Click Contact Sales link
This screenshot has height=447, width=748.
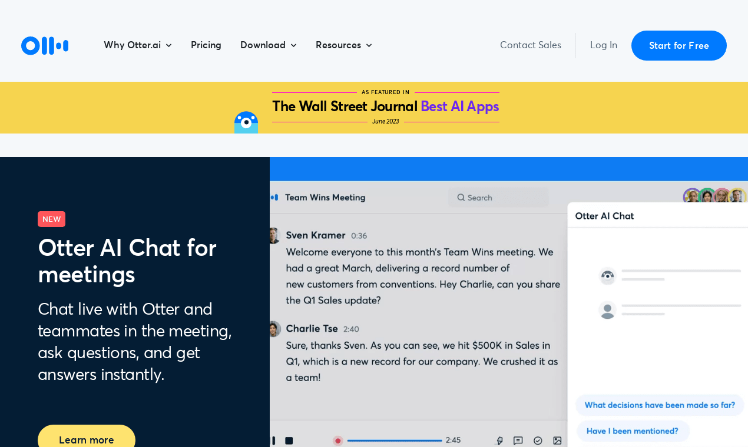[x=531, y=45]
